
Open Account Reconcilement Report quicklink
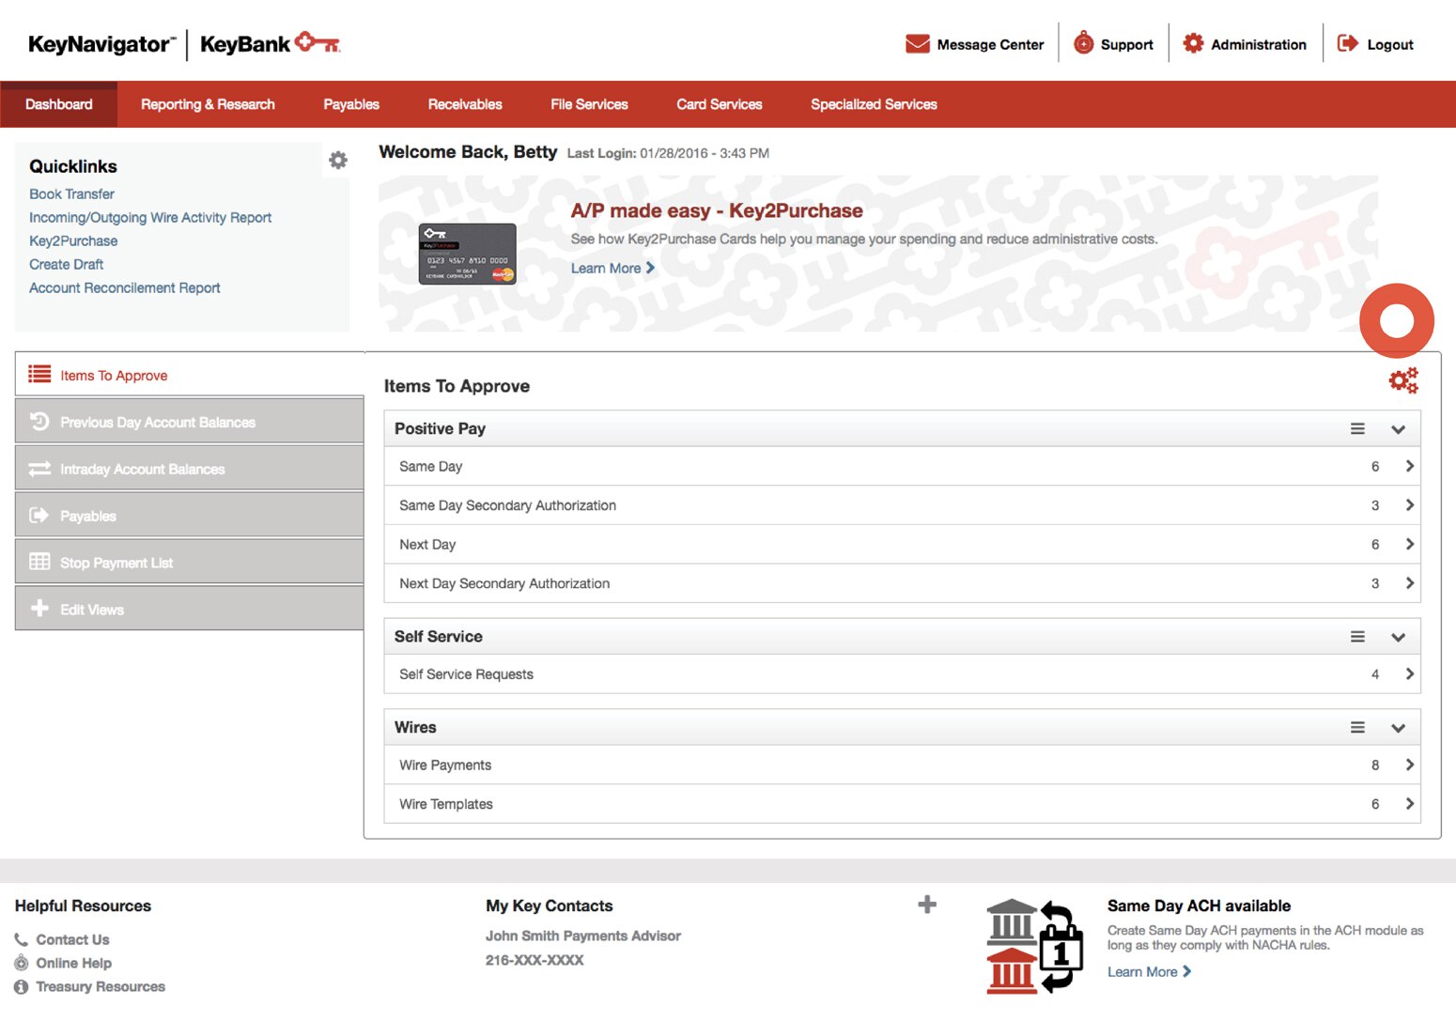124,287
